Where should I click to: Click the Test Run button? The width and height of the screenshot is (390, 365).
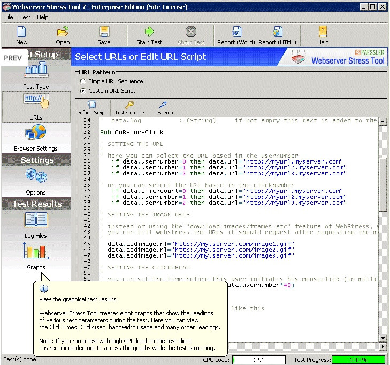(x=163, y=108)
